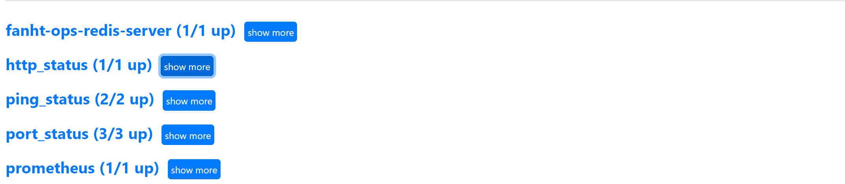Click the prometheus job title text

[82, 168]
